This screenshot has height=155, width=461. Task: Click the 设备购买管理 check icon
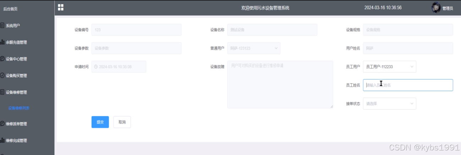click(x=2, y=75)
